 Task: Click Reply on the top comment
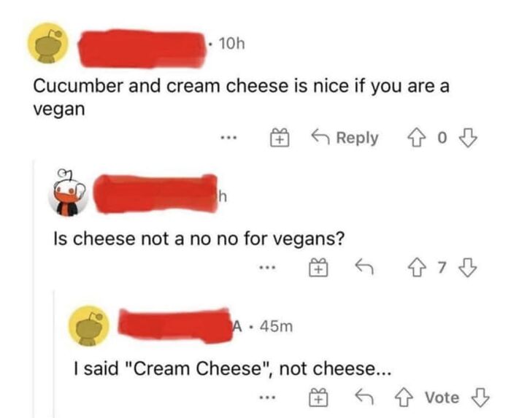click(x=345, y=138)
